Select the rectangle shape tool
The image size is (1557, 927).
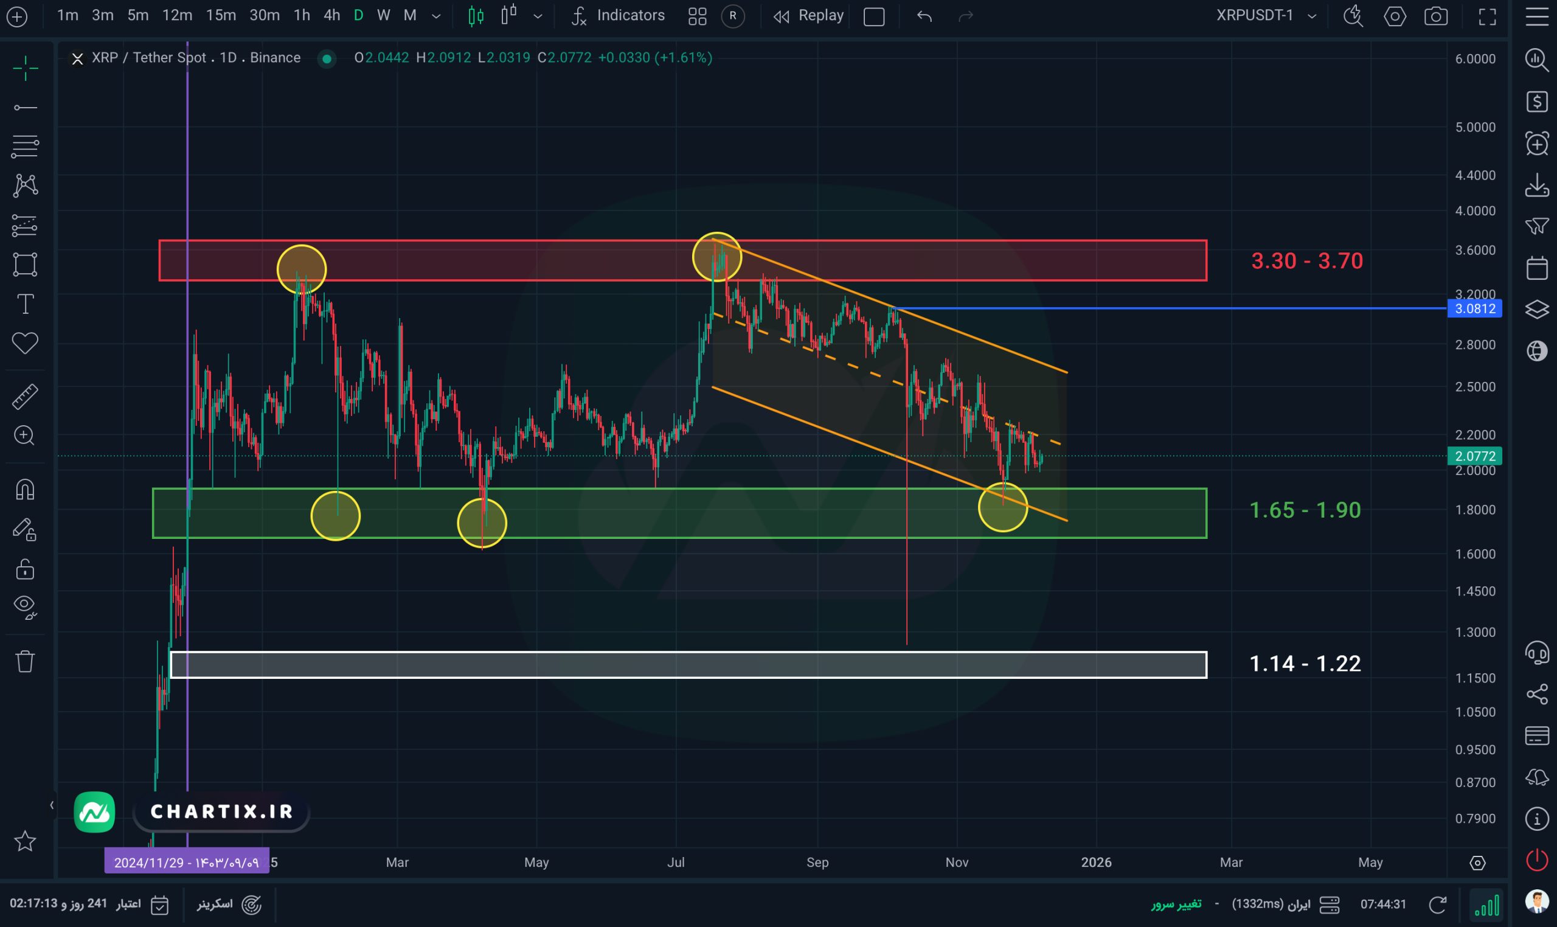pos(25,264)
